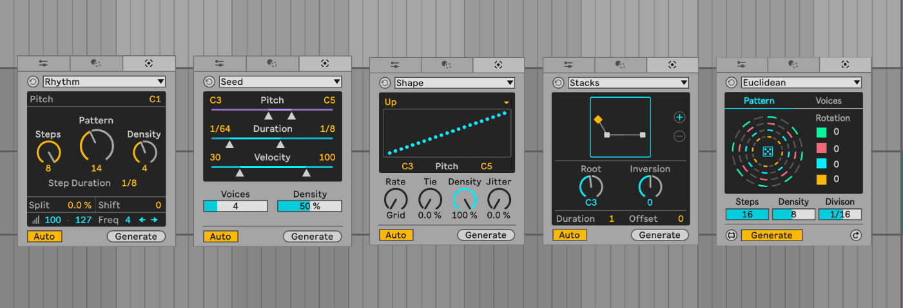
Task: Add a chord with the Stacks plus icon
Action: (x=679, y=117)
